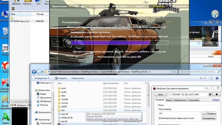Sort WinRAR list by Размер column
Image resolution: width=222 pixels, height=125 pixels.
(x=40, y=14)
